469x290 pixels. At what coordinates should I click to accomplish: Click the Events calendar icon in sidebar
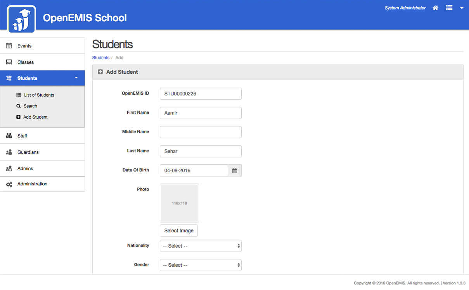[9, 46]
